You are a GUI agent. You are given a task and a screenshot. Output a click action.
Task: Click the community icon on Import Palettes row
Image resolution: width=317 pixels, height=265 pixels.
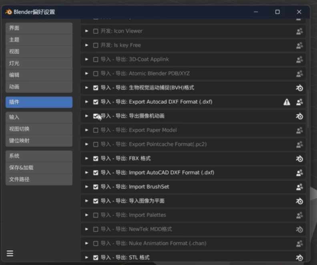(299, 215)
